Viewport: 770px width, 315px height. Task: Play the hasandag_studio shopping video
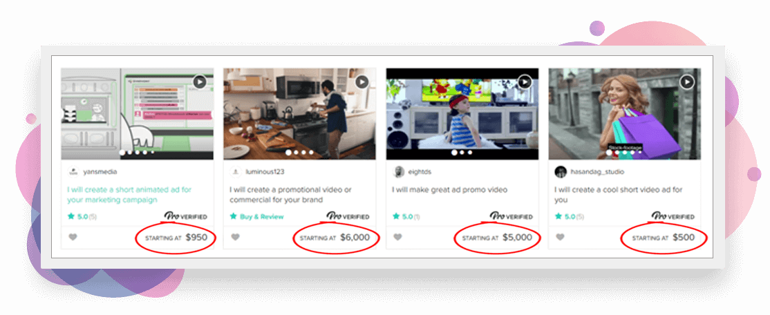click(x=687, y=82)
